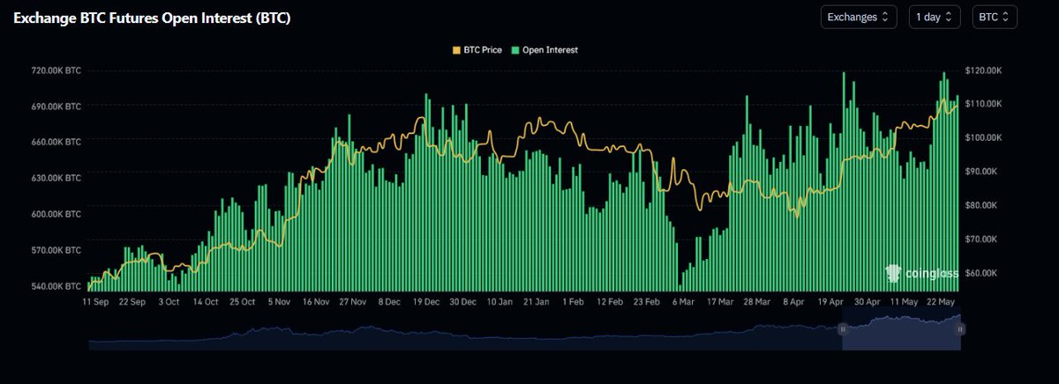Click the 12 Feb date label
This screenshot has width=1059, height=384.
point(610,301)
